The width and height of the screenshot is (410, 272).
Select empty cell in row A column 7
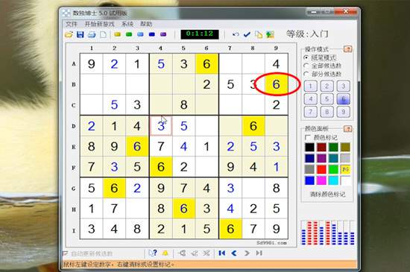tap(230, 64)
